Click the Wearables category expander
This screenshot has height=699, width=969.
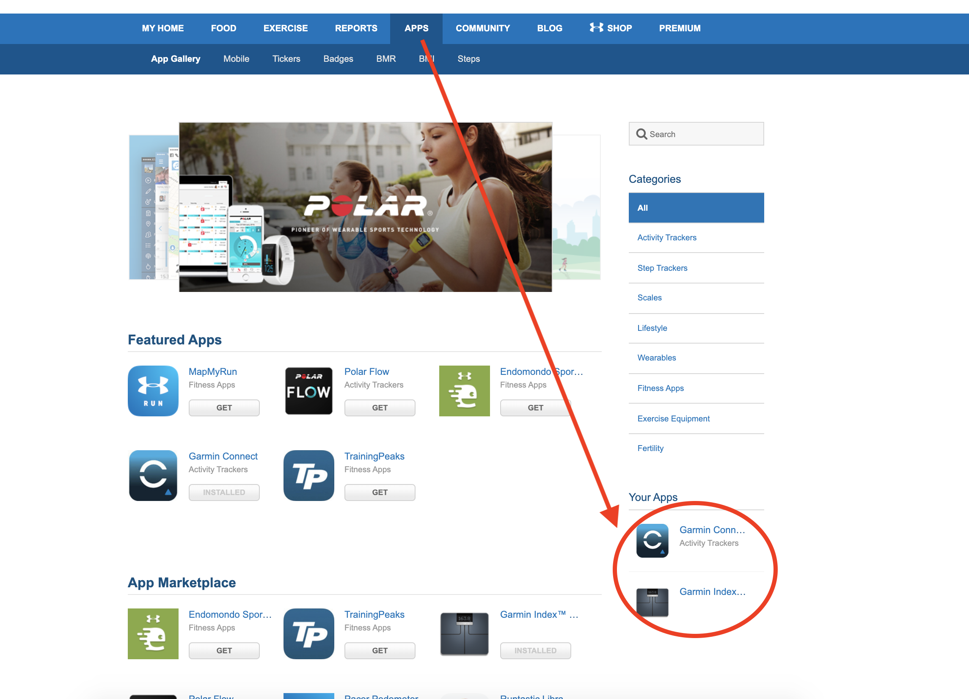tap(657, 358)
